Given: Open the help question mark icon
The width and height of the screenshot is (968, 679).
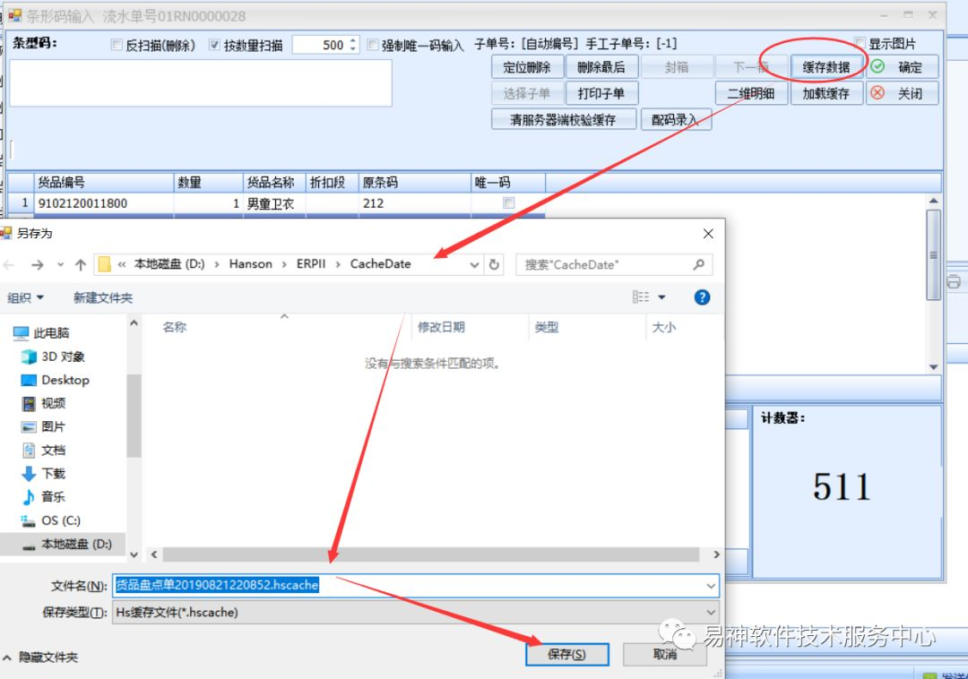Looking at the screenshot, I should [x=702, y=297].
